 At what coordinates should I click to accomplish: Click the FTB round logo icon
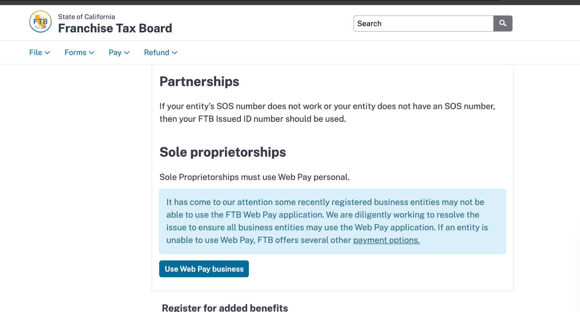point(40,22)
